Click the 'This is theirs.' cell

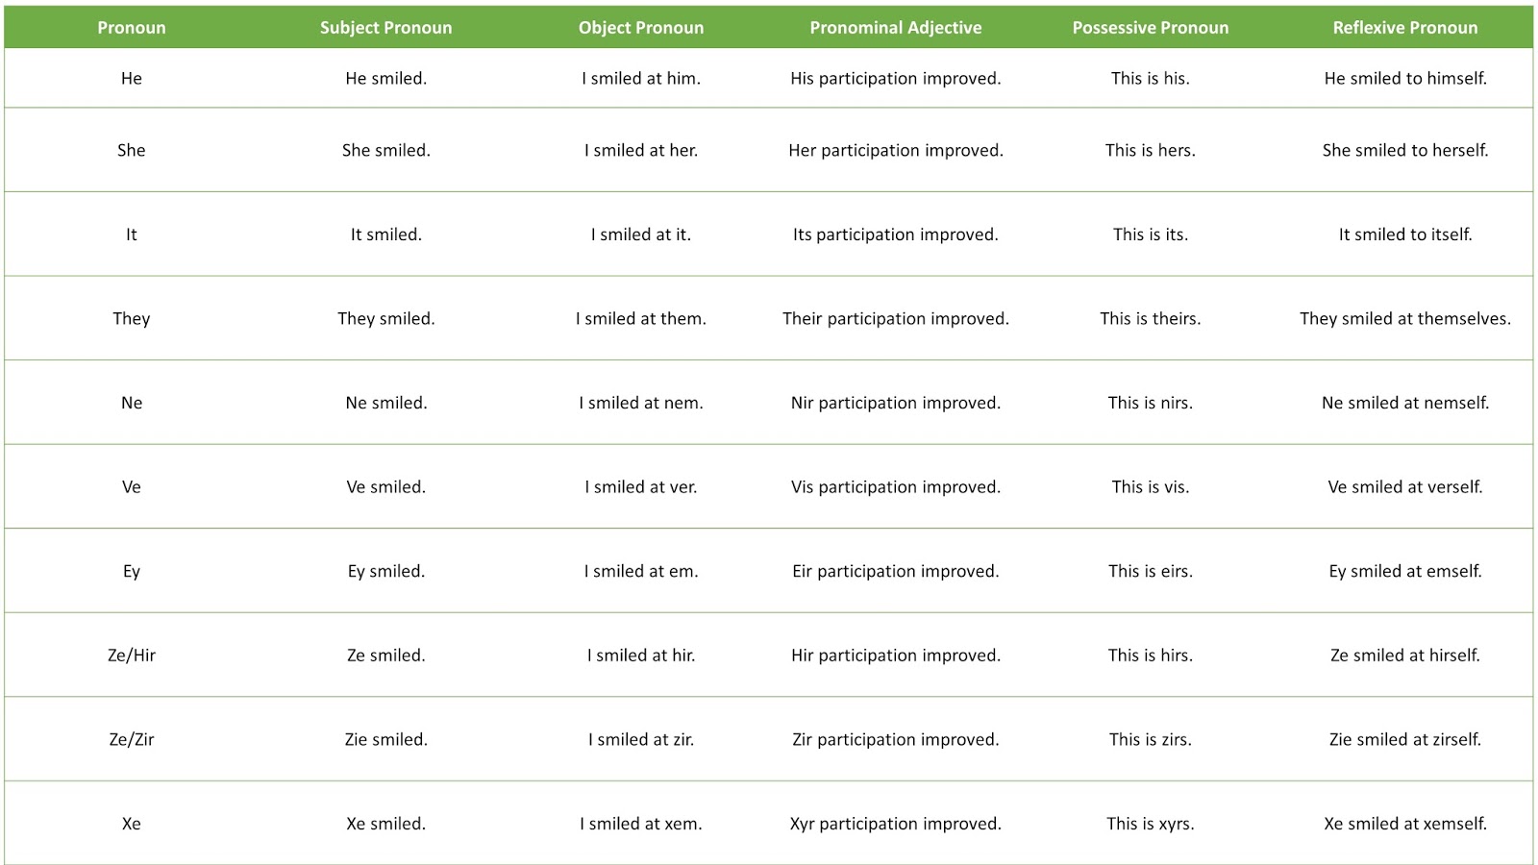1151,319
